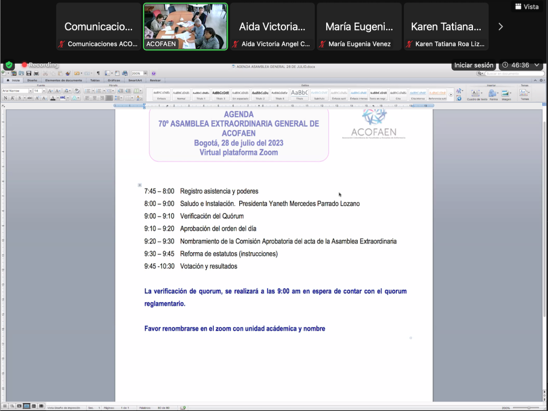Open the Vista layout button in Zoom
The image size is (548, 411).
click(x=527, y=6)
